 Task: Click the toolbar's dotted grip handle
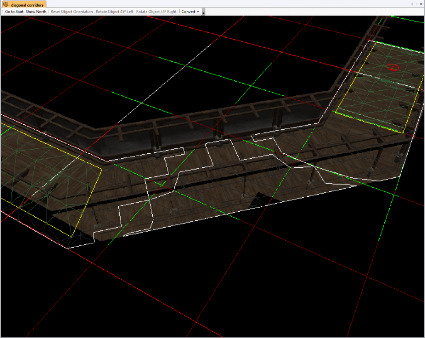(x=2, y=12)
